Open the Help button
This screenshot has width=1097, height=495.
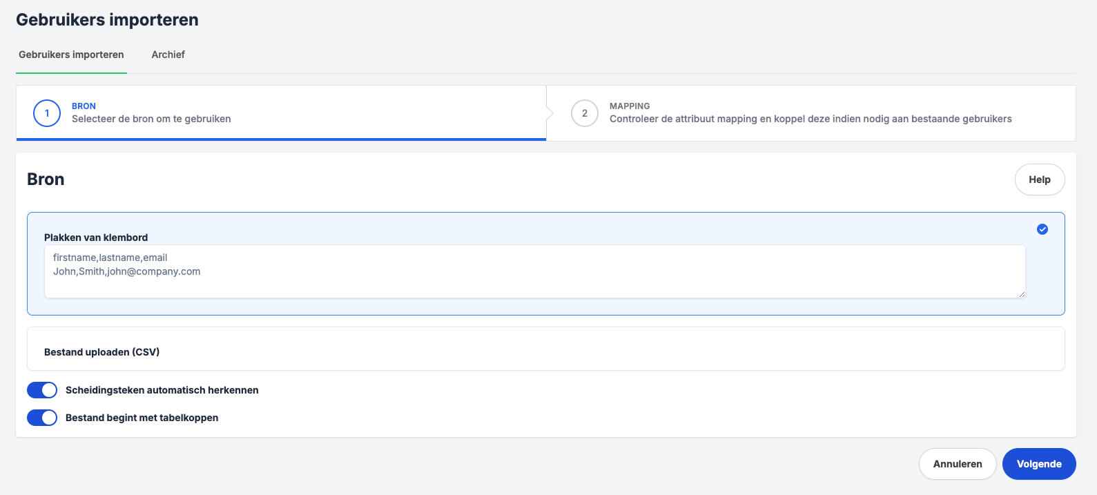[1039, 179]
